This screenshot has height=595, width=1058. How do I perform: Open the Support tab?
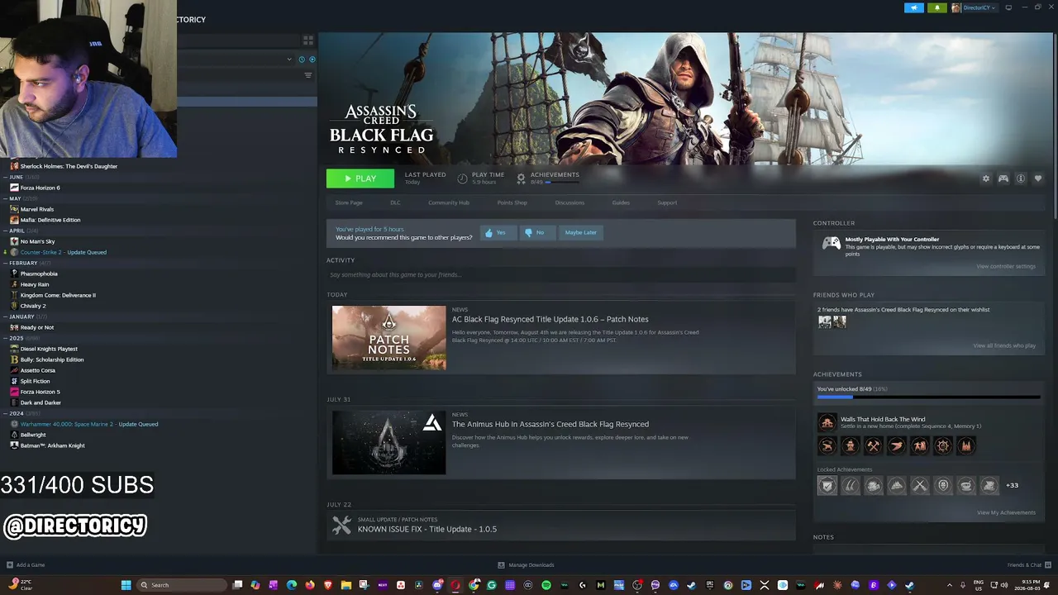pyautogui.click(x=667, y=202)
